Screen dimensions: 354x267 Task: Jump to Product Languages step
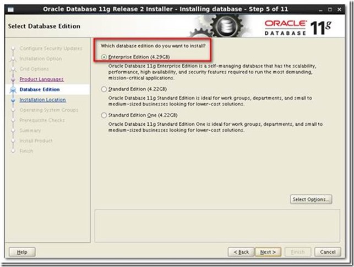pyautogui.click(x=41, y=79)
